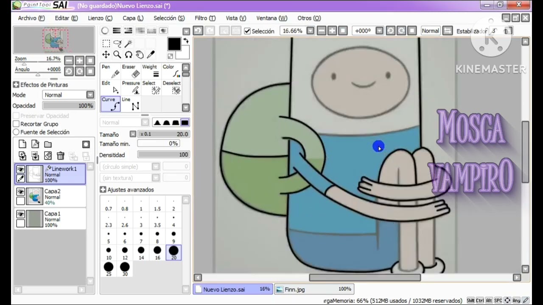This screenshot has height=305, width=543.
Task: Enable Fuente de Selección option
Action: click(16, 132)
